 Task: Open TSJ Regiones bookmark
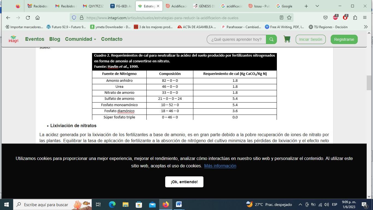tap(328, 27)
